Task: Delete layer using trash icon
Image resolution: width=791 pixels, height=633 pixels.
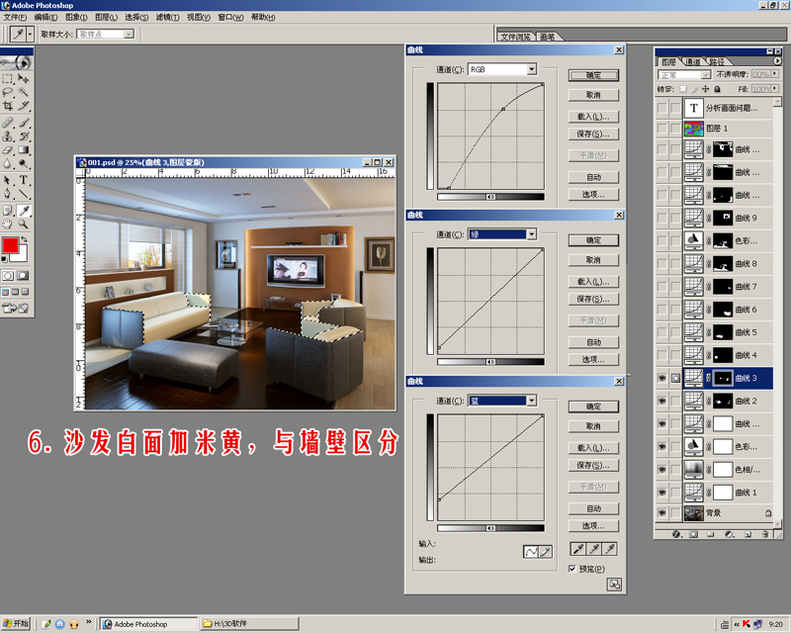Action: (765, 534)
